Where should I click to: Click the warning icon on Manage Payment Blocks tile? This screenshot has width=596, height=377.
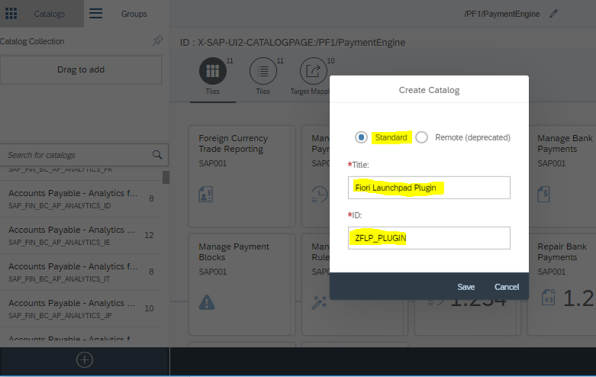[206, 302]
